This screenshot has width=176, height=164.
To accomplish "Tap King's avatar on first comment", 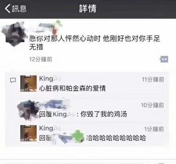I will click(x=29, y=84).
